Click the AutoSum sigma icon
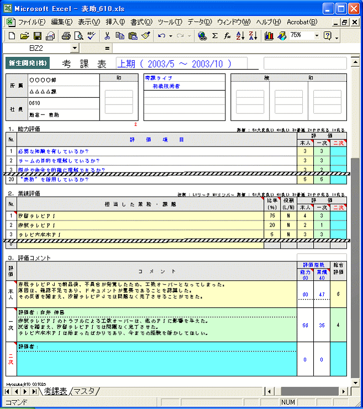 tap(214, 36)
